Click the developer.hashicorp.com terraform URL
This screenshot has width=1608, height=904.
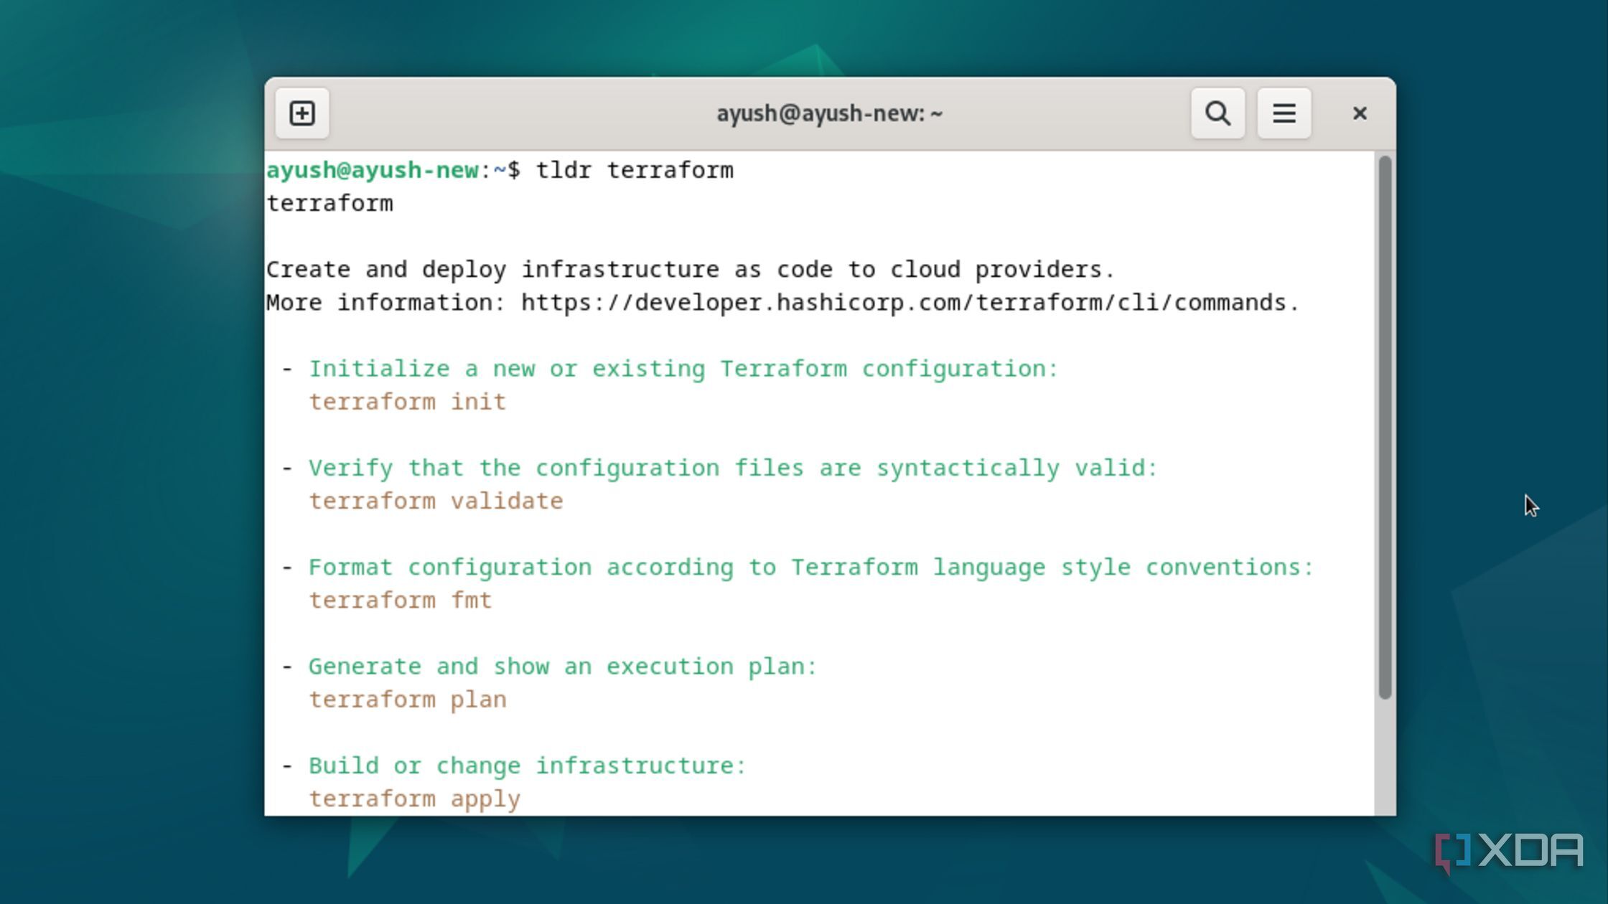pos(909,303)
